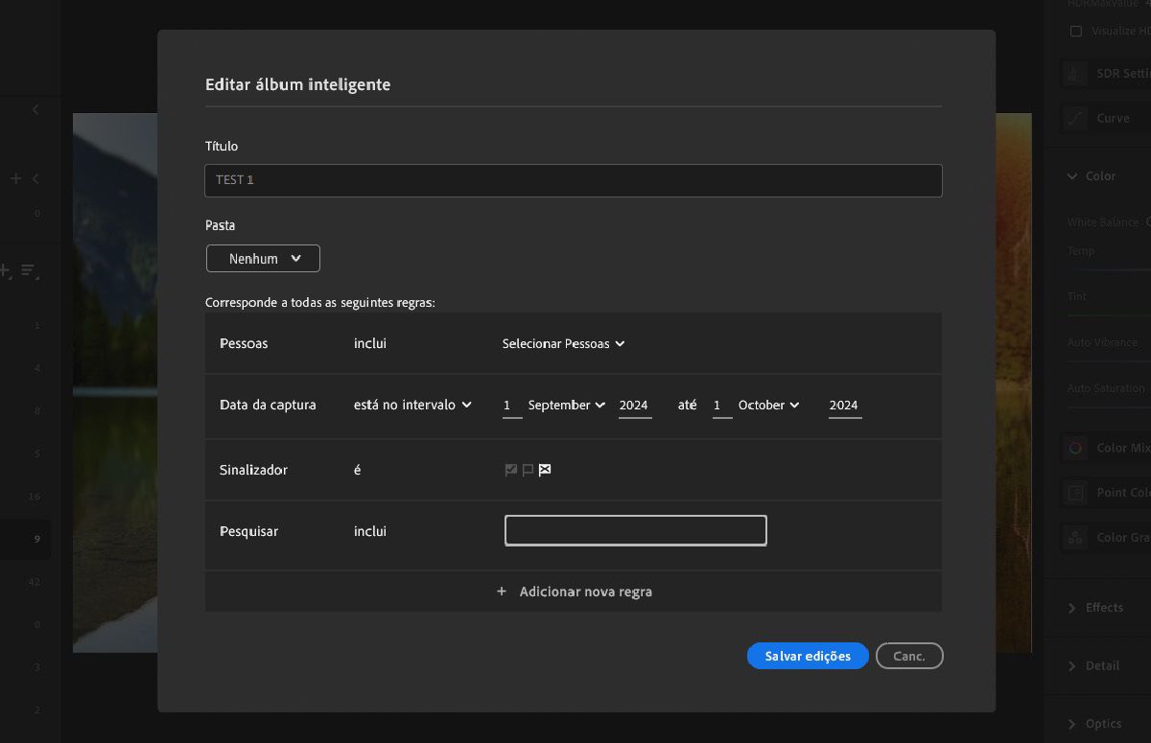Select the rejected flag icon
1151x743 pixels.
(x=545, y=470)
